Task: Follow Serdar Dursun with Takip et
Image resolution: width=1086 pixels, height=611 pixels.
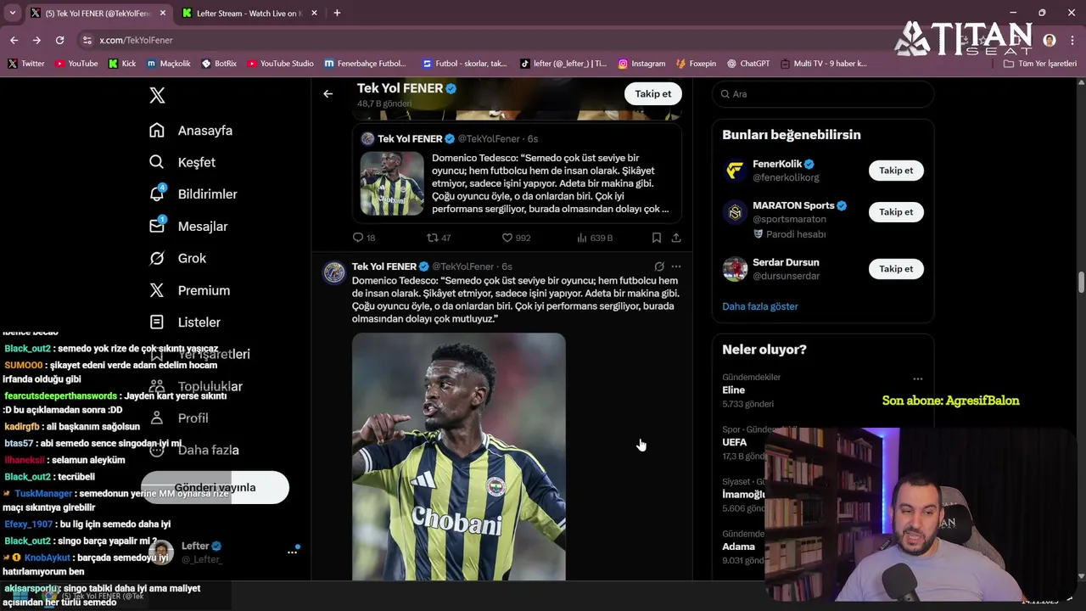Action: point(896,269)
